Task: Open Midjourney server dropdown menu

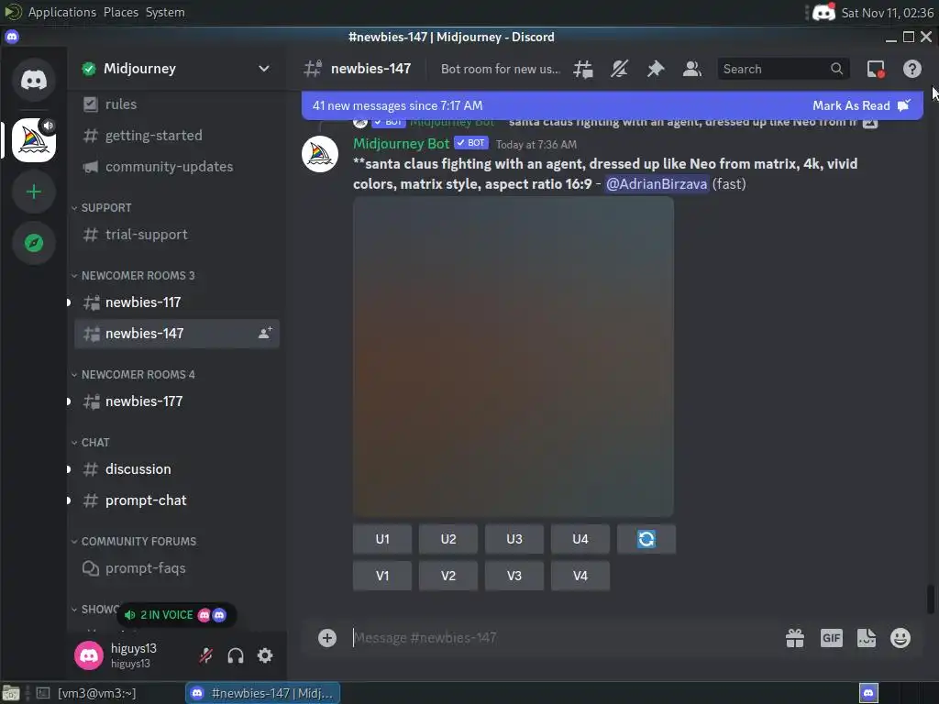Action: pos(263,68)
